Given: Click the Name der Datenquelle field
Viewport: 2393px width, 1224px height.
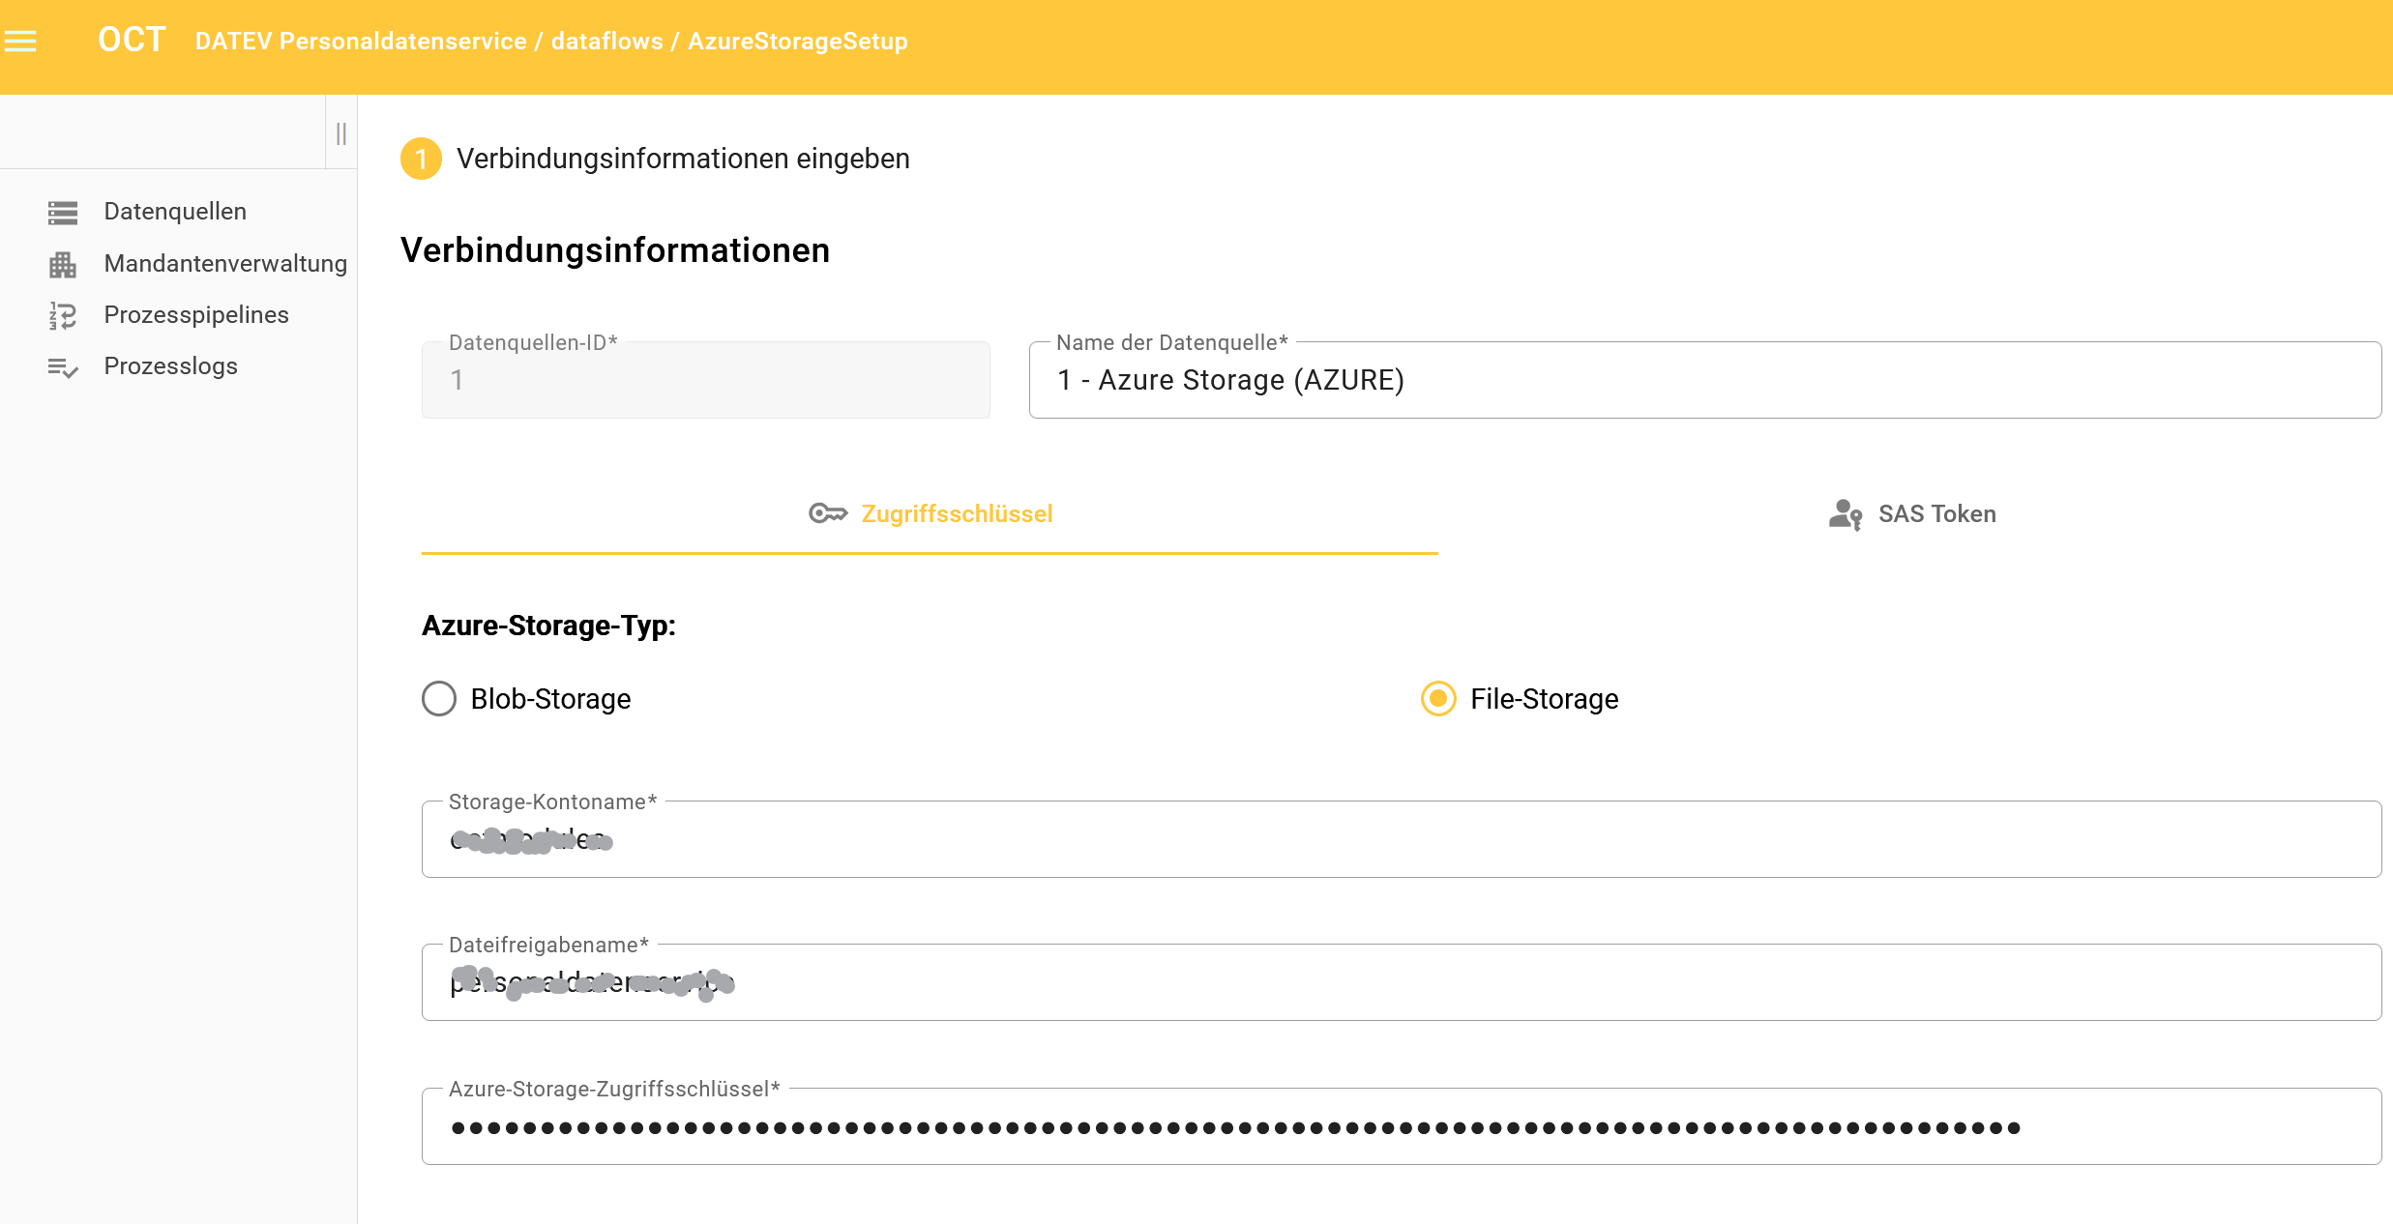Looking at the screenshot, I should [1702, 381].
